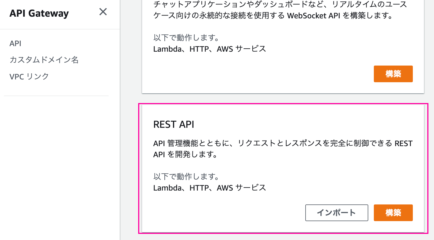The height and width of the screenshot is (240, 434).
Task: Open カスタムドメイン名 settings
Action: point(44,60)
